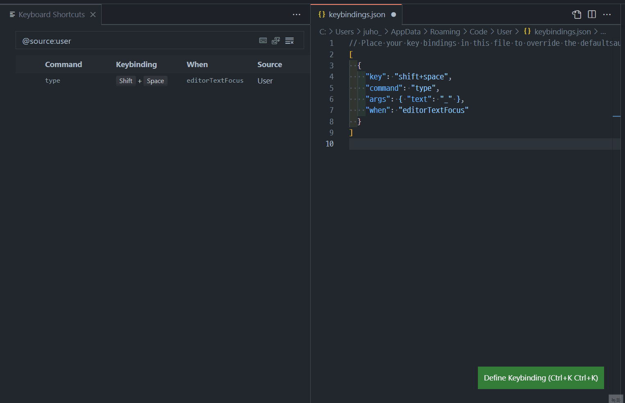Expand the trailing ellipsis breadcrumb

pyautogui.click(x=603, y=32)
